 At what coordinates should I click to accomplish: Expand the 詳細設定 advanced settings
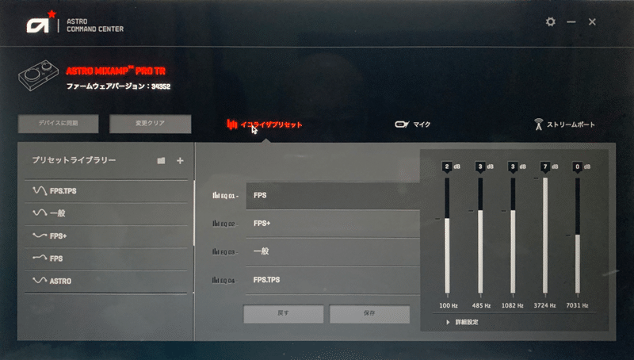462,322
